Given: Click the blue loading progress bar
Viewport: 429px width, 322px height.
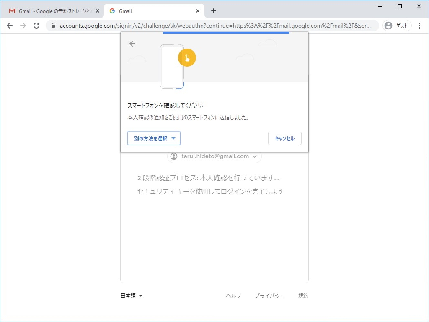Looking at the screenshot, I should 226,32.
